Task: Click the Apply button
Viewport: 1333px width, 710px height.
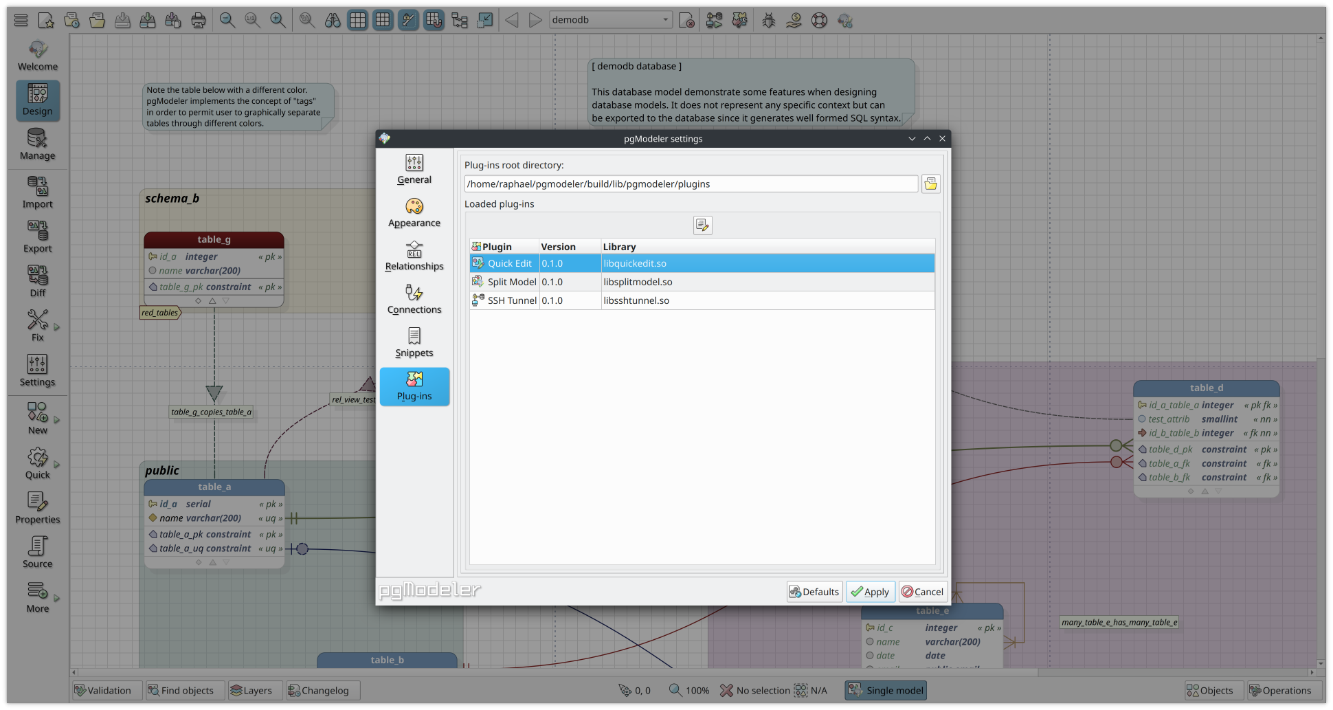Action: (870, 591)
